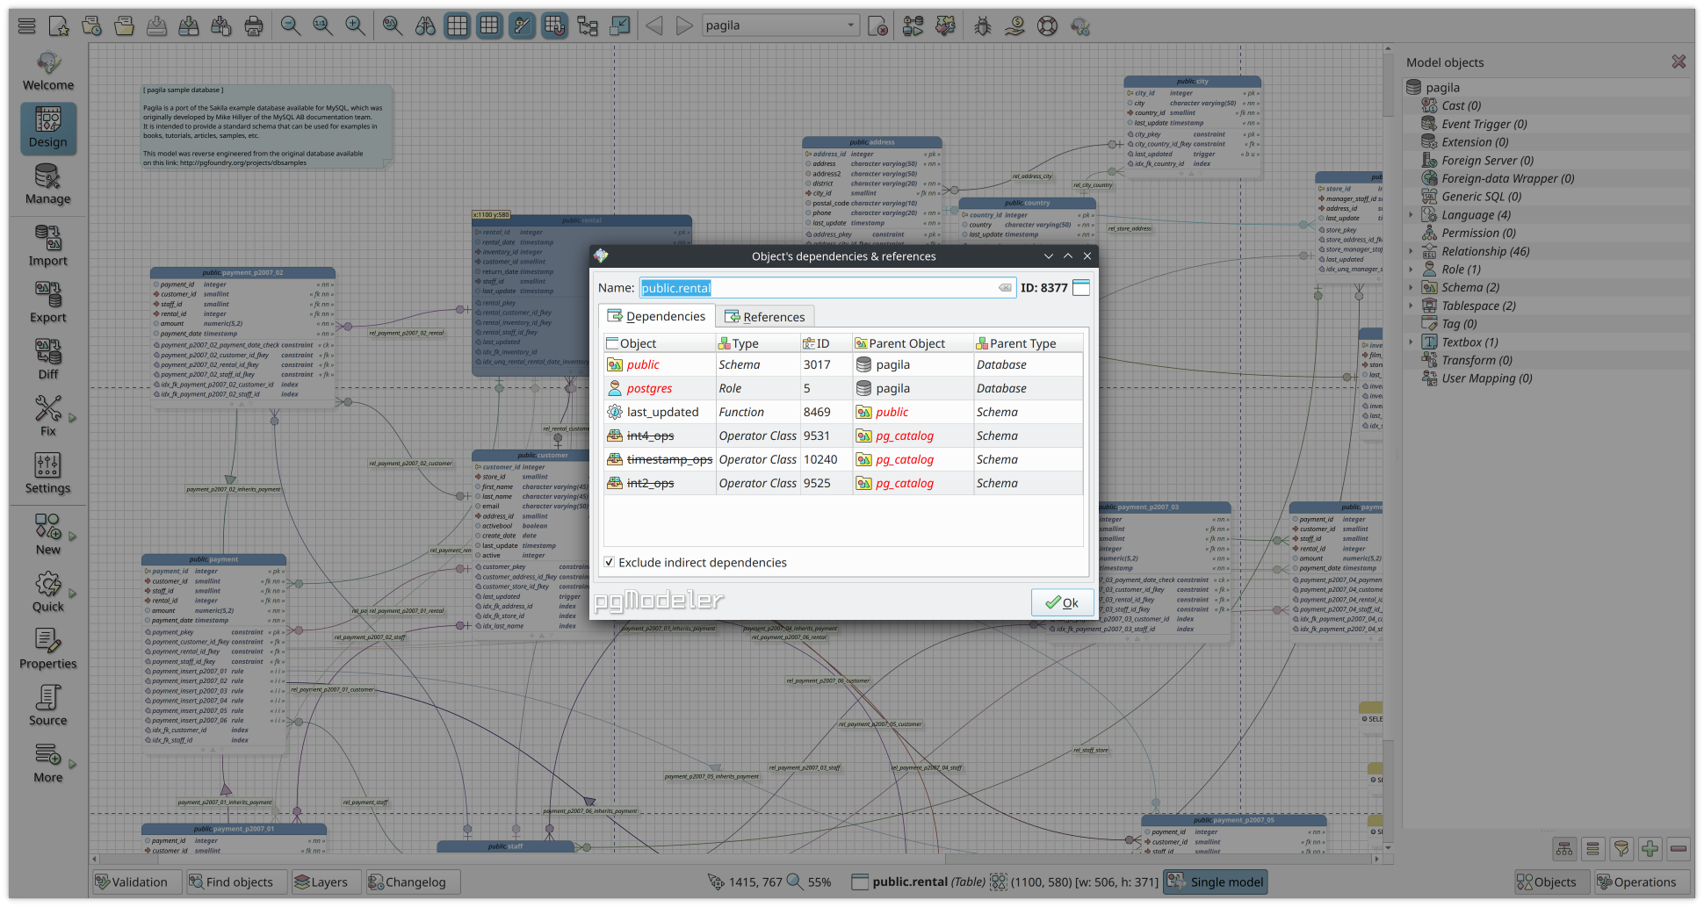The height and width of the screenshot is (907, 1704).
Task: Click the Type column header
Action: (x=758, y=343)
